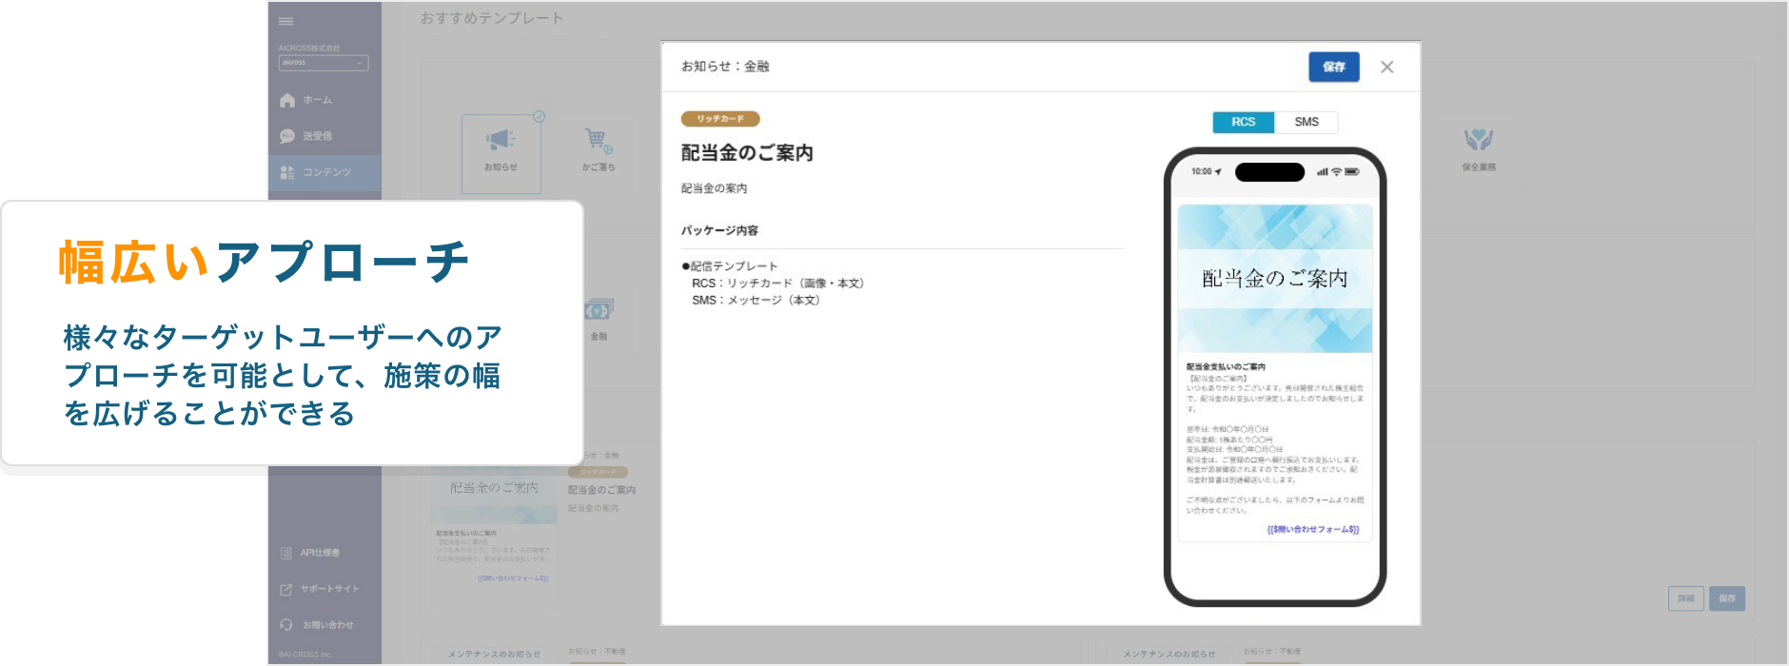
Task: Pick the 金融 money category icon
Action: pyautogui.click(x=599, y=311)
